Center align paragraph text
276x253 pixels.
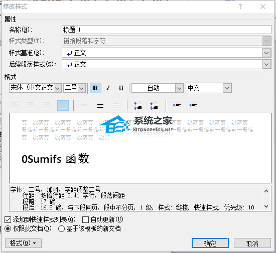[x=31, y=106]
